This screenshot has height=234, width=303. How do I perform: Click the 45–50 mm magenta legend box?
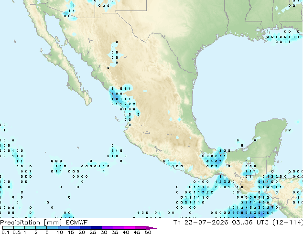click(141, 228)
